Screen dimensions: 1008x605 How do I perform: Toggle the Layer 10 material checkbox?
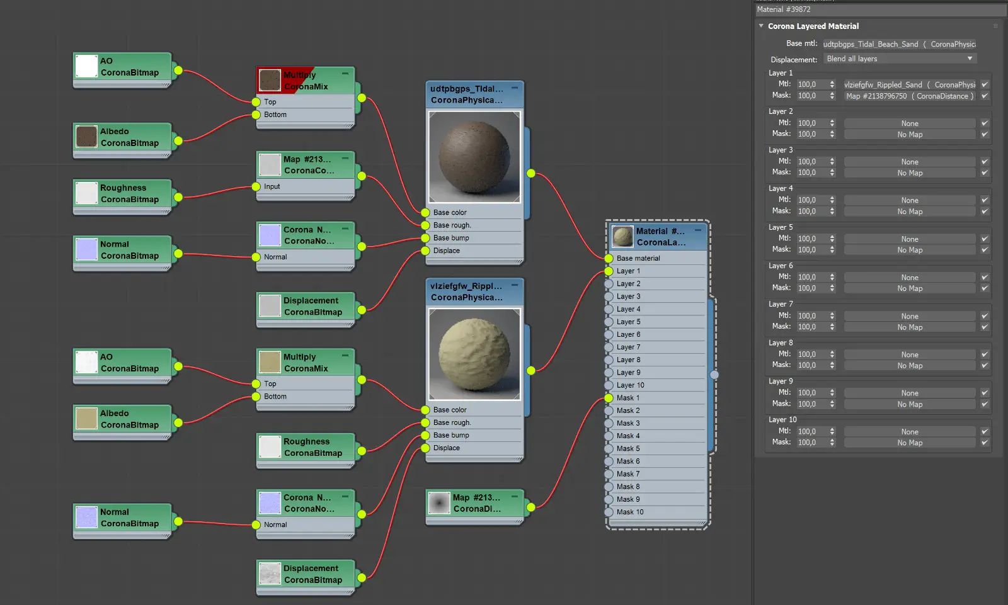(984, 431)
